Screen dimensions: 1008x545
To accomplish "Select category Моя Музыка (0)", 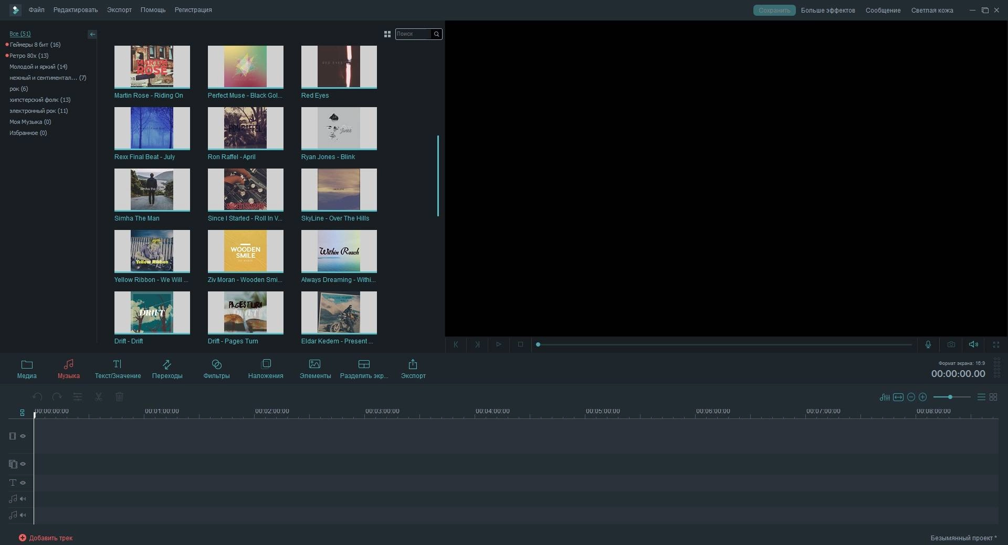I will click(30, 122).
